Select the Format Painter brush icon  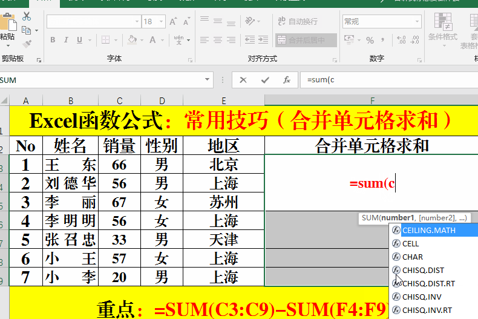[x=27, y=44]
